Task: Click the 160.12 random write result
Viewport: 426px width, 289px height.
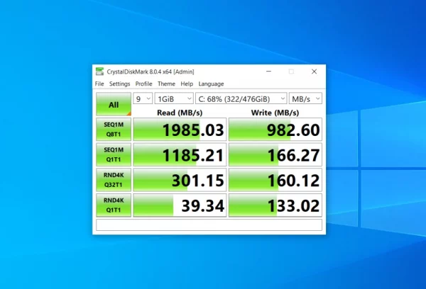Action: click(275, 180)
